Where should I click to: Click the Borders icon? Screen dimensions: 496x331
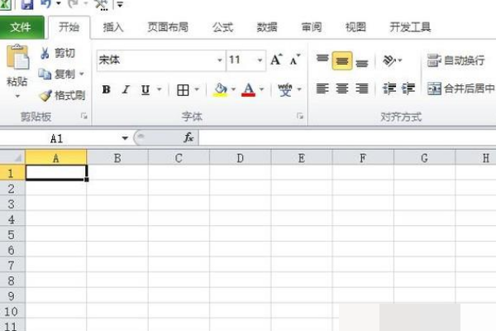coord(183,90)
